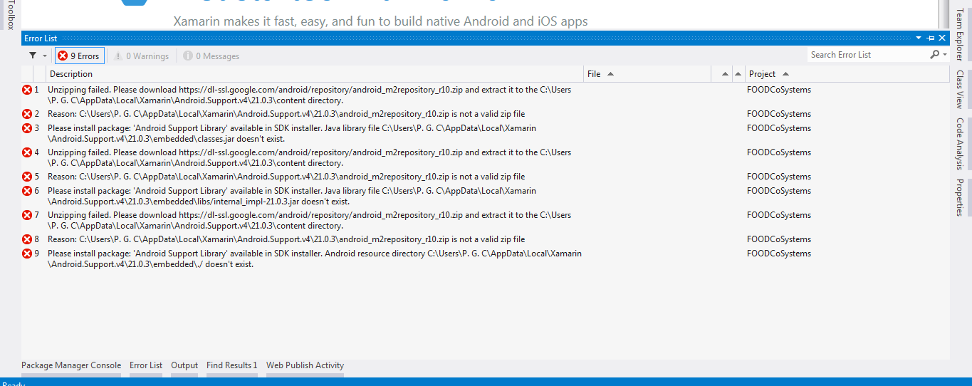
Task: Click FOODCoSystems project cell in error 9 row
Action: pos(778,254)
